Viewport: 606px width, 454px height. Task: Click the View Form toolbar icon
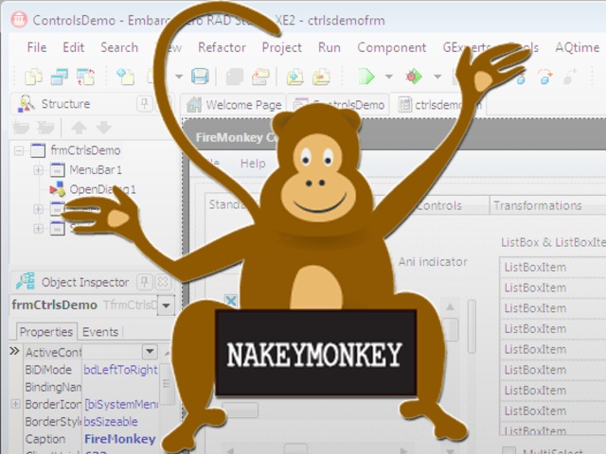coord(60,77)
